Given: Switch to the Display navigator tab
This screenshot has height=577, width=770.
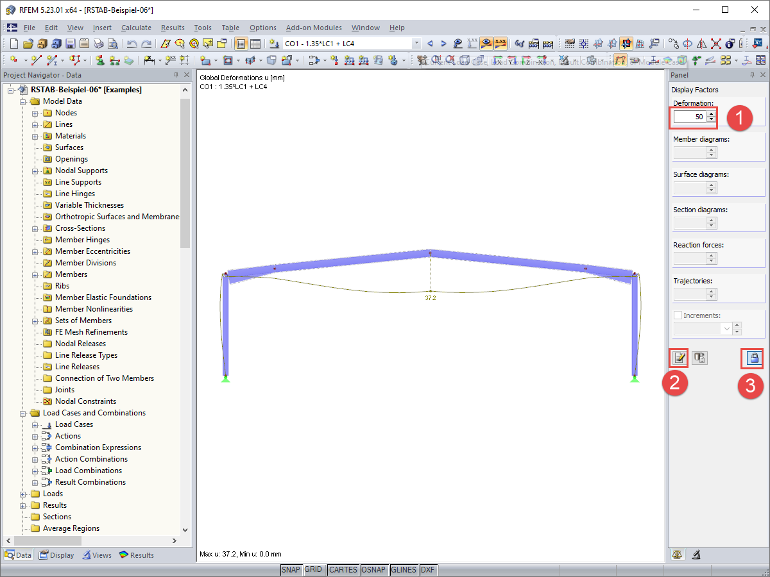Looking at the screenshot, I should 56,555.
